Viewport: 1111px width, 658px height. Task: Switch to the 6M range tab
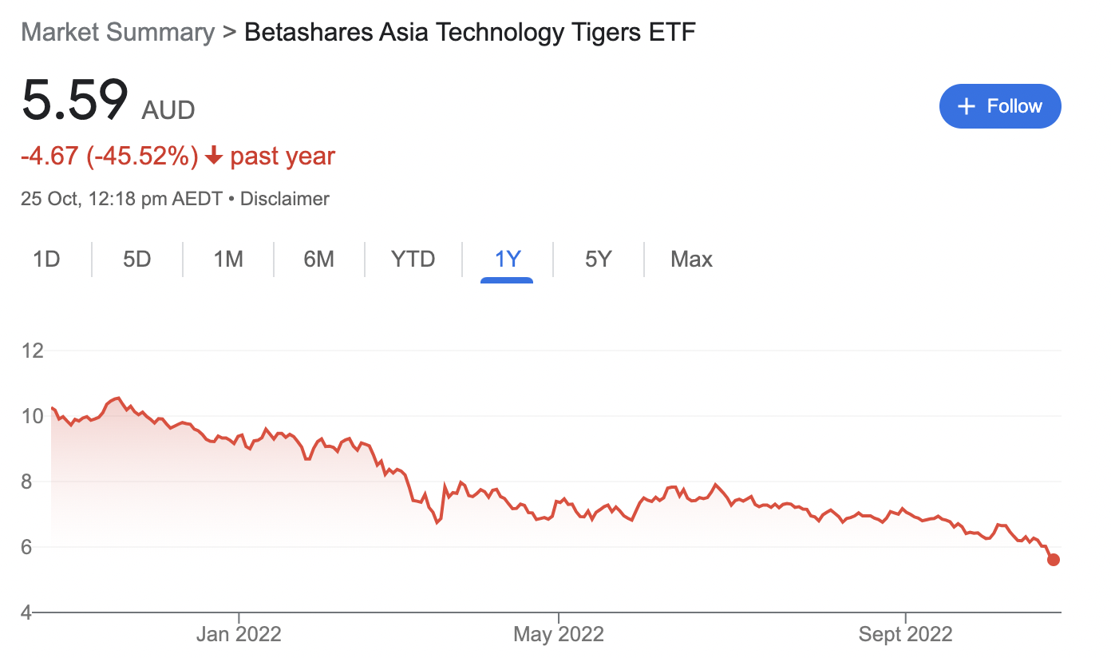tap(318, 260)
